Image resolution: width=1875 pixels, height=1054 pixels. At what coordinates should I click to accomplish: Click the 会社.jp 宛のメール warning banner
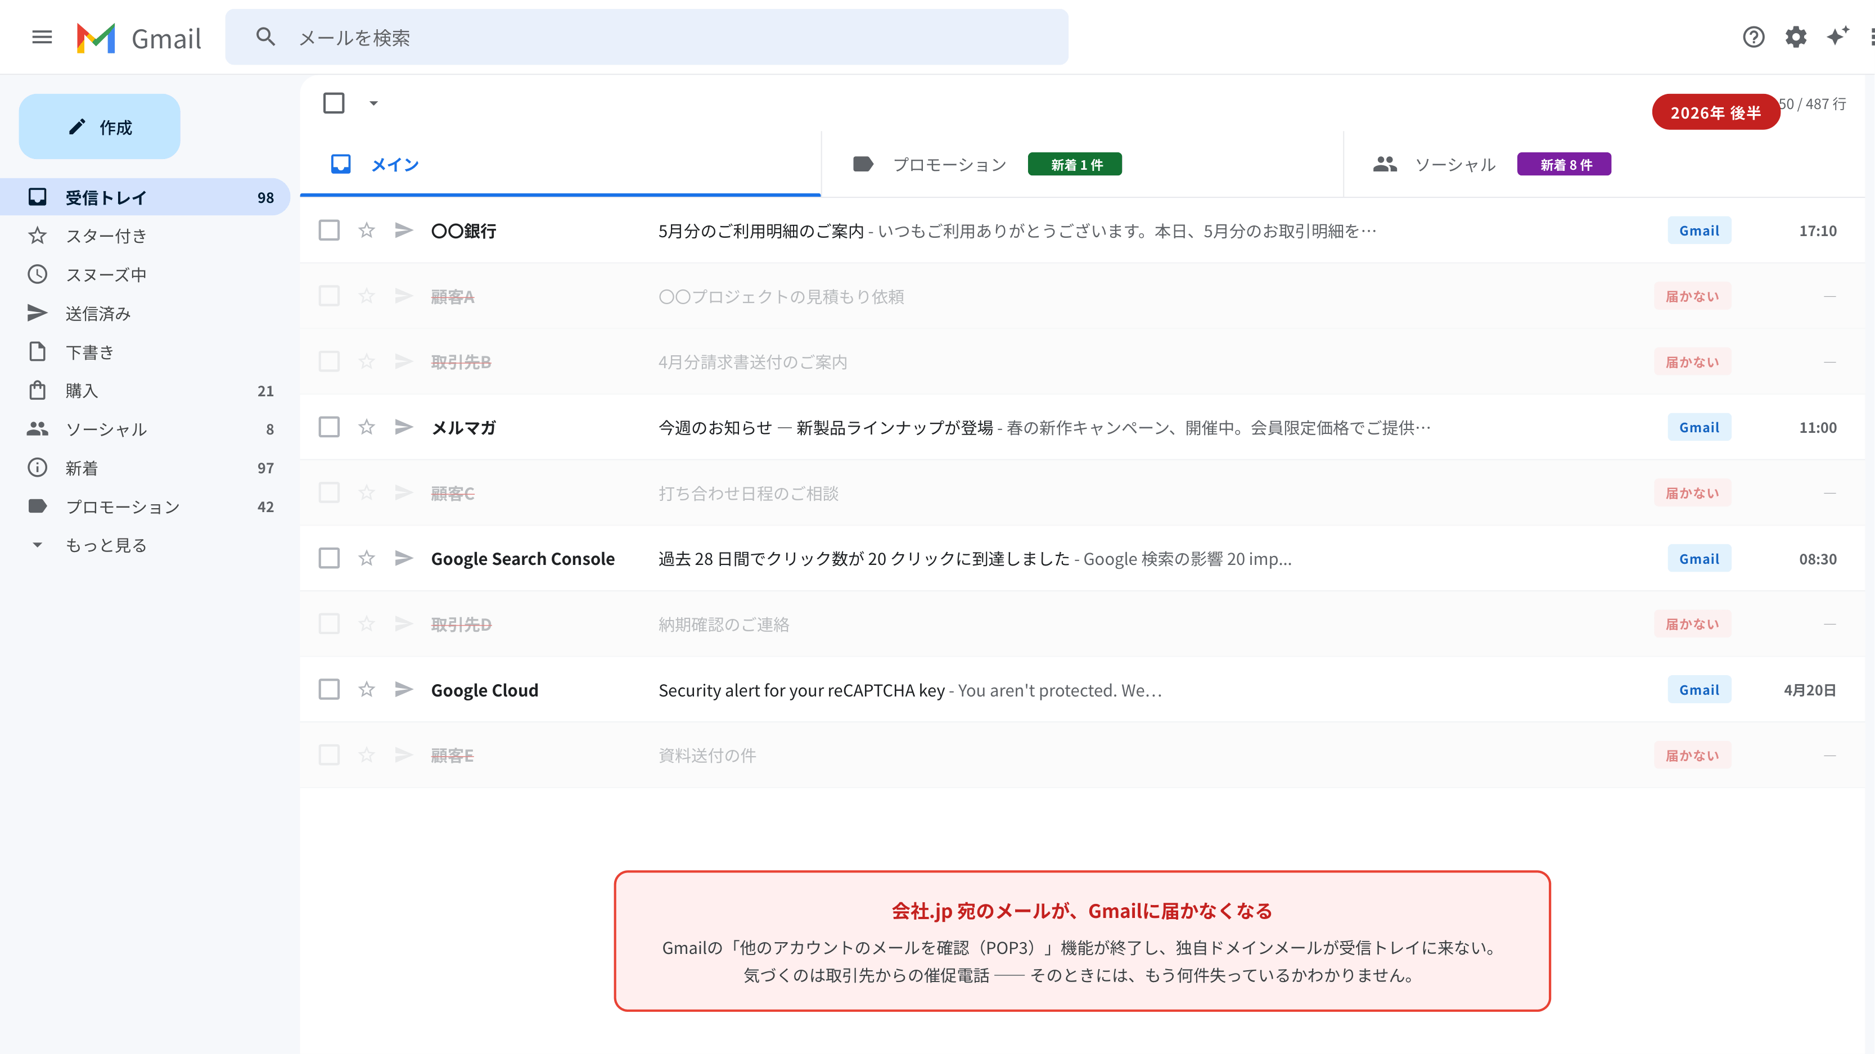coord(1083,940)
